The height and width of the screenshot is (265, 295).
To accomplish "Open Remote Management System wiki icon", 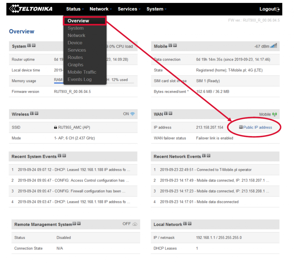I will pos(79,223).
